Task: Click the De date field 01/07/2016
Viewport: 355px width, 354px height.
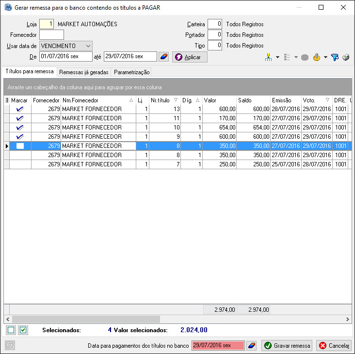Action: pos(66,56)
